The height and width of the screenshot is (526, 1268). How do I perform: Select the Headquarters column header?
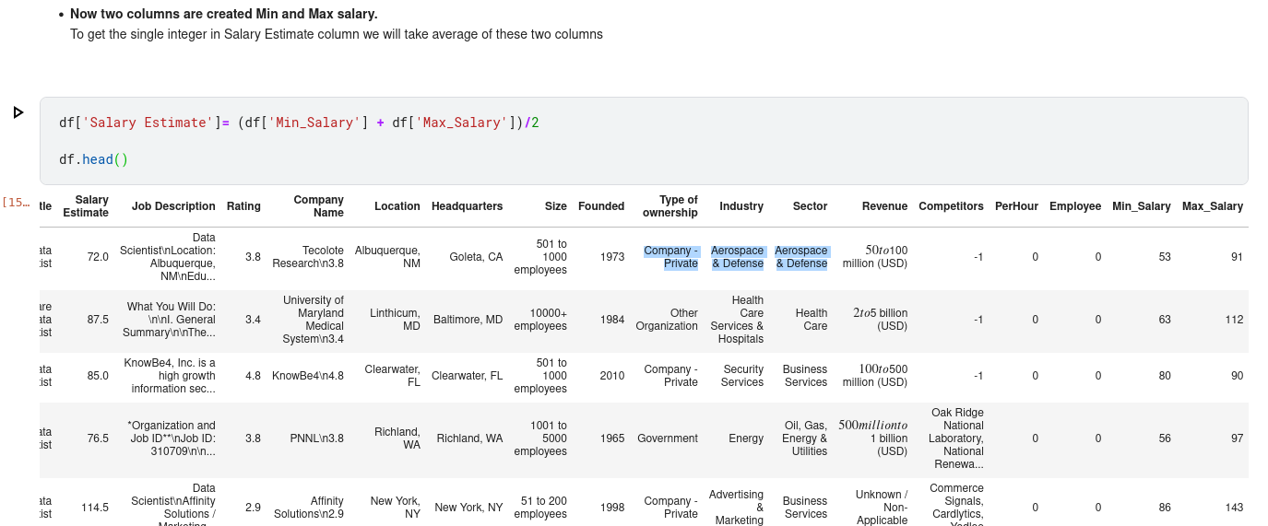(467, 206)
